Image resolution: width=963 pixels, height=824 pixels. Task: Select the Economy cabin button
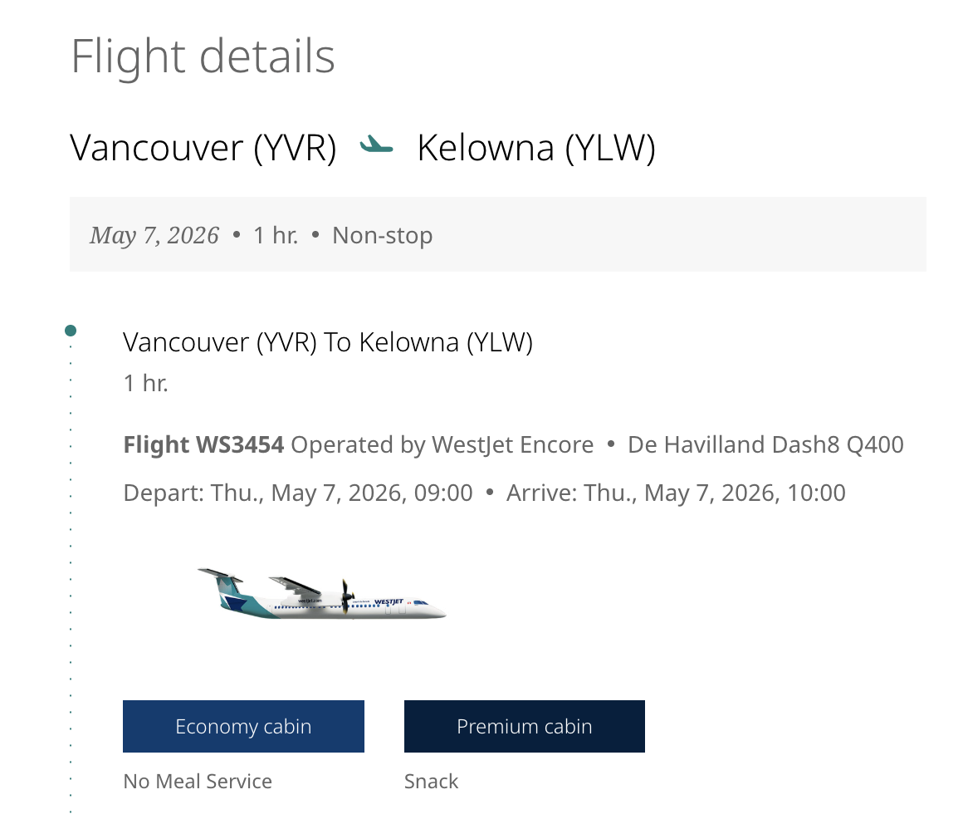click(243, 727)
